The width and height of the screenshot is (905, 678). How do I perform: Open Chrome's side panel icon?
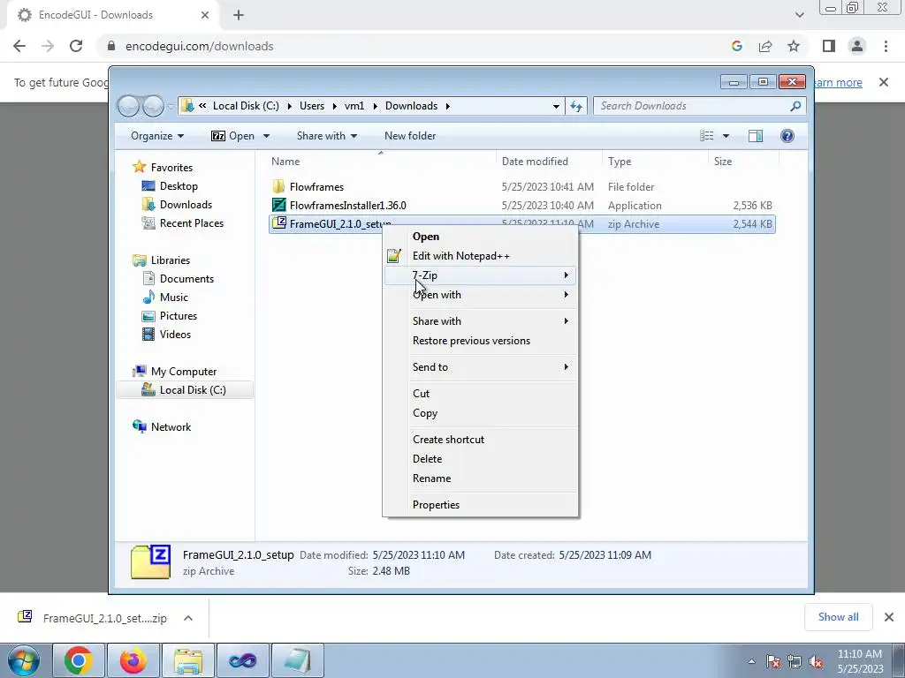click(829, 46)
